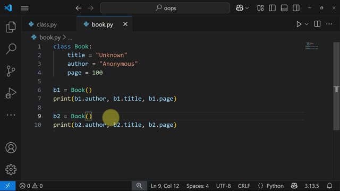Click the VS Code logo icon
Screen dimensions: 340x191
coord(8,8)
